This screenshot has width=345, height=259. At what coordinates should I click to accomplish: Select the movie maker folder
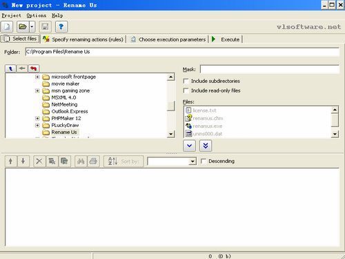pyautogui.click(x=66, y=84)
